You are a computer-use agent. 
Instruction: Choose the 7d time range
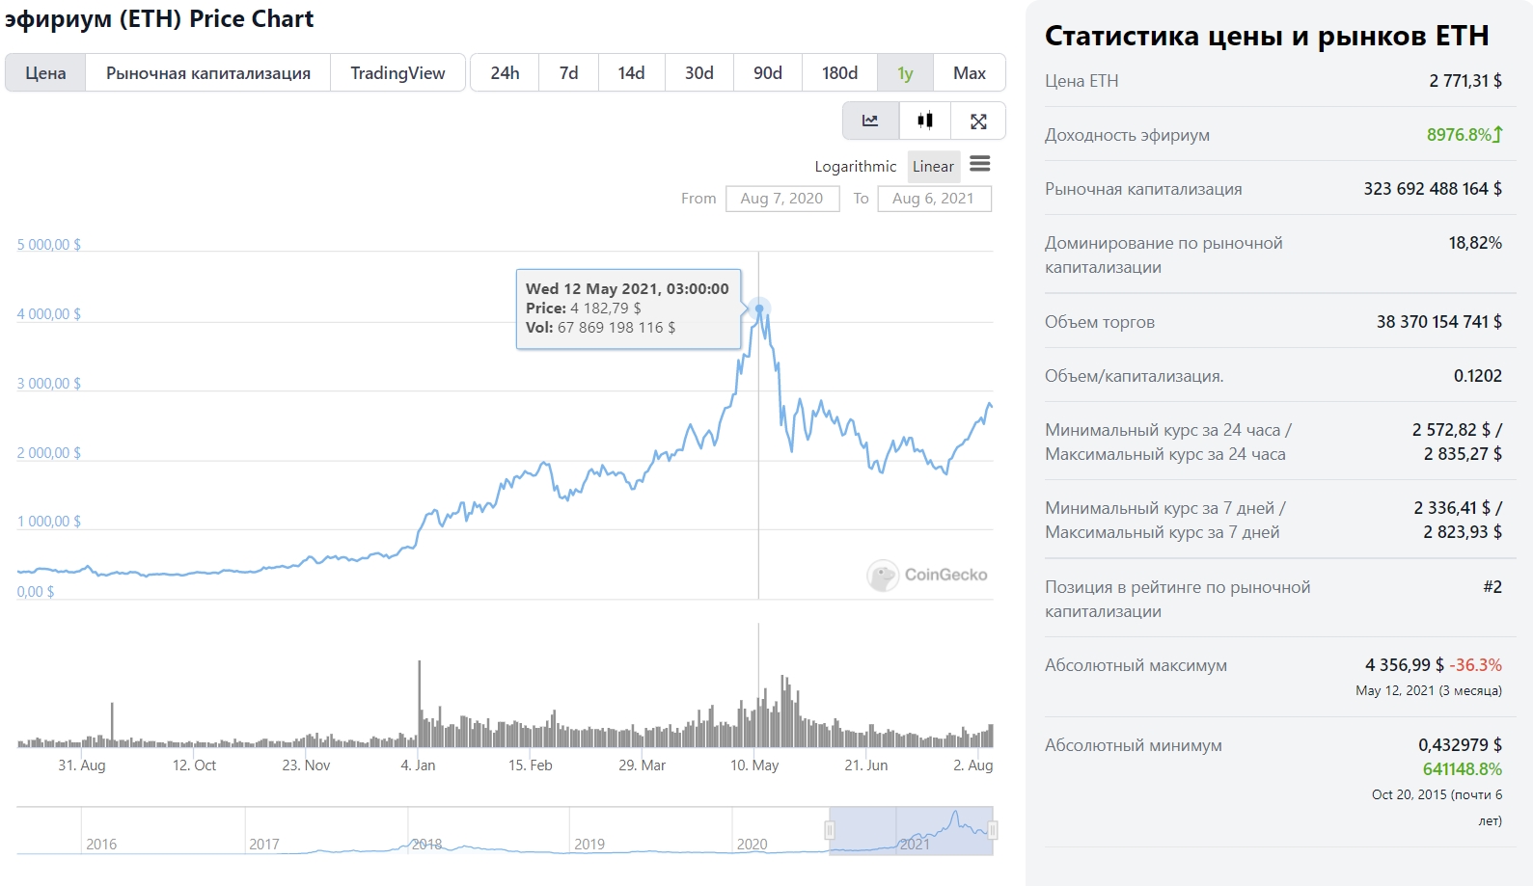[x=569, y=73]
